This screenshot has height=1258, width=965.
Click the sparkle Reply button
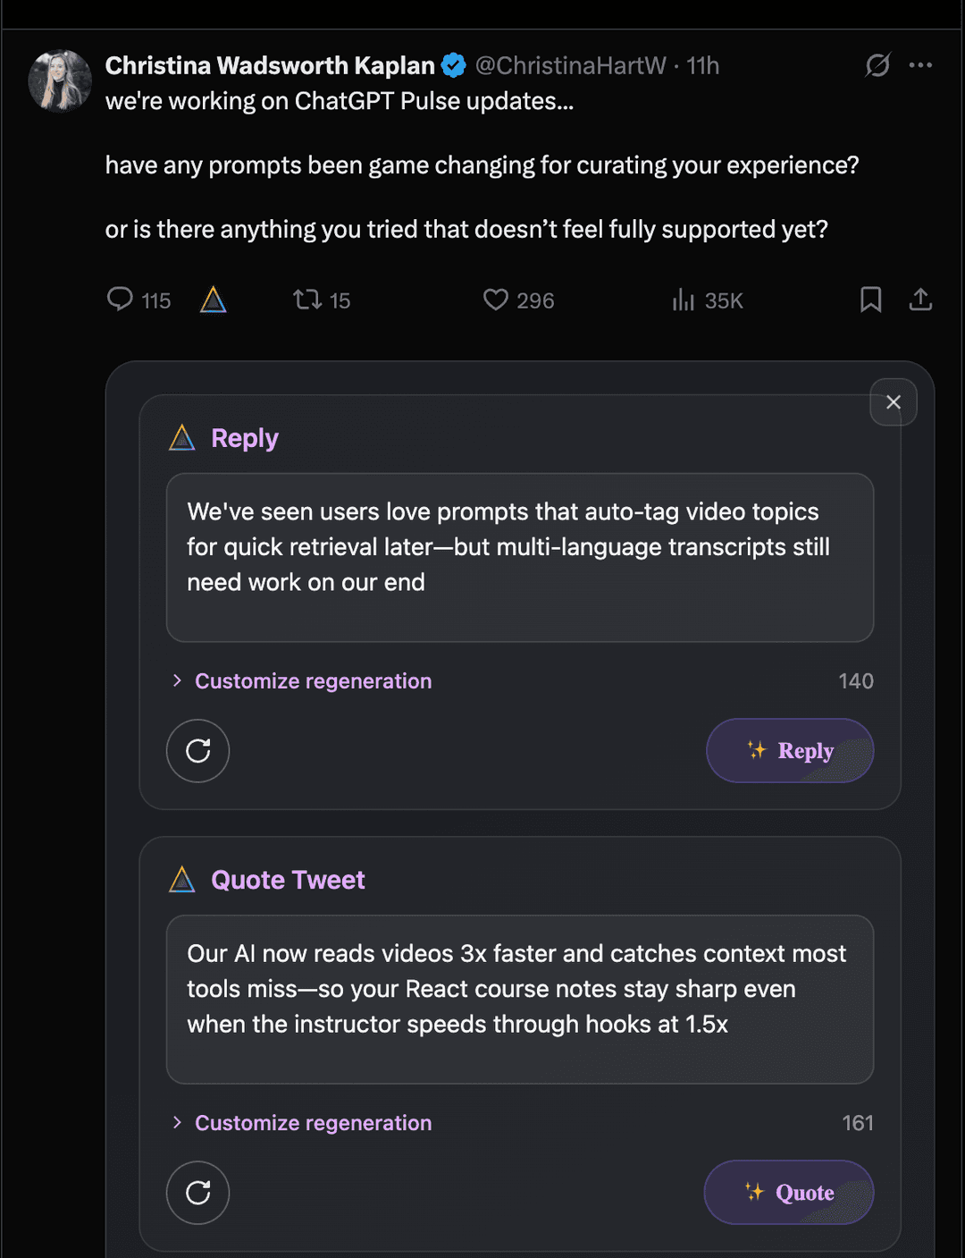(789, 751)
